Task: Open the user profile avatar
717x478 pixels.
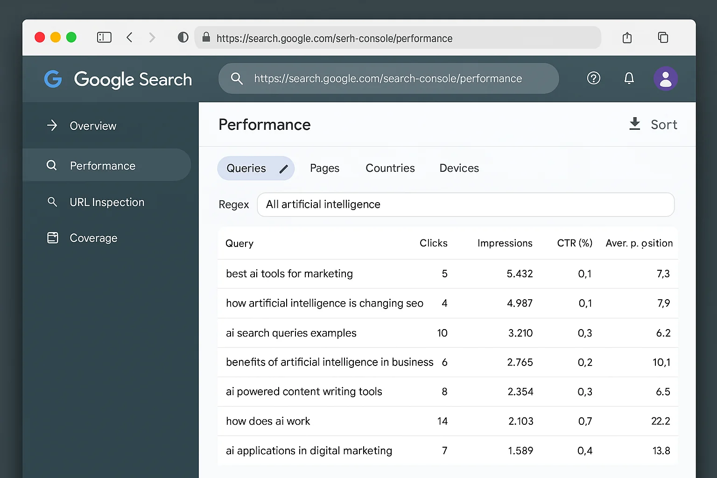Action: [x=666, y=78]
